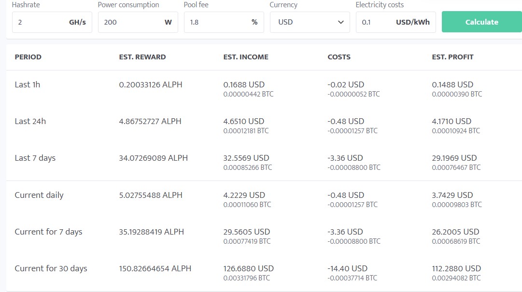Select the Current for 7 days row label
522x292 pixels.
[48, 232]
